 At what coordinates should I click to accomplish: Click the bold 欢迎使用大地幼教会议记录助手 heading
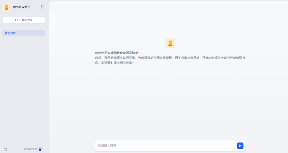117,53
